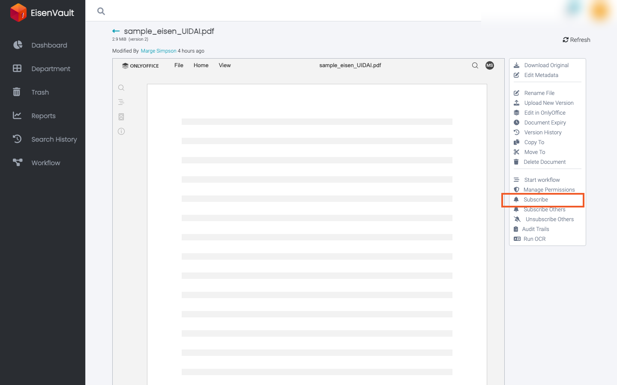Click the Download Original arrow icon

(517, 65)
